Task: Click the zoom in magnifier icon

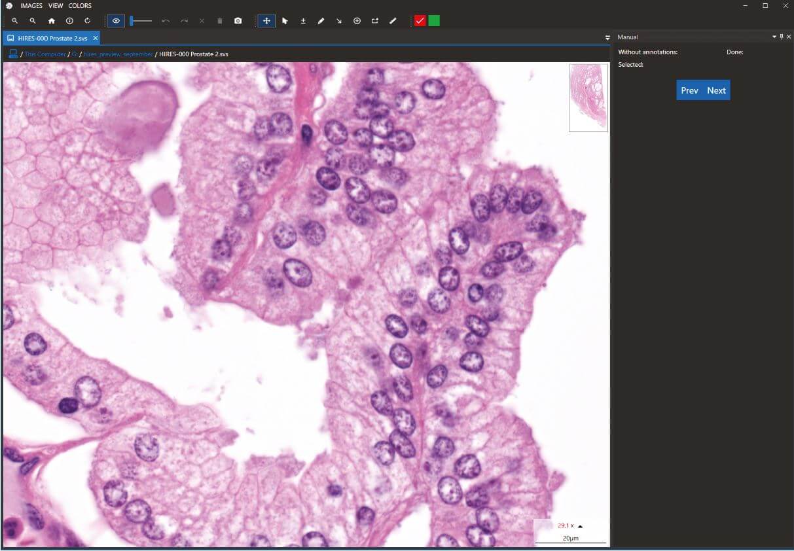Action: coord(14,21)
